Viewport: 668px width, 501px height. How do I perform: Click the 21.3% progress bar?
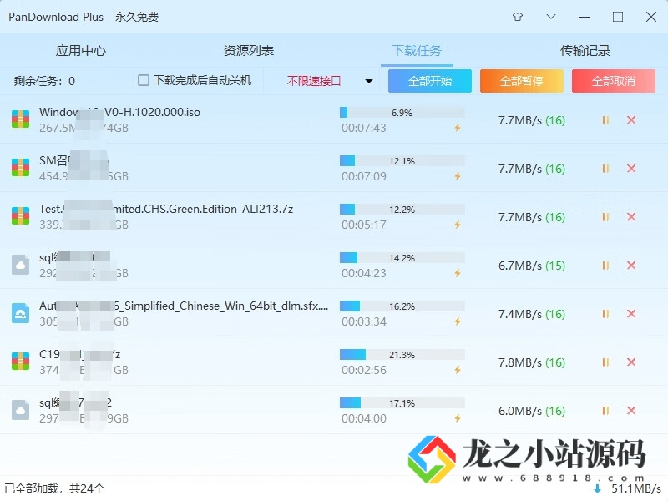[402, 354]
